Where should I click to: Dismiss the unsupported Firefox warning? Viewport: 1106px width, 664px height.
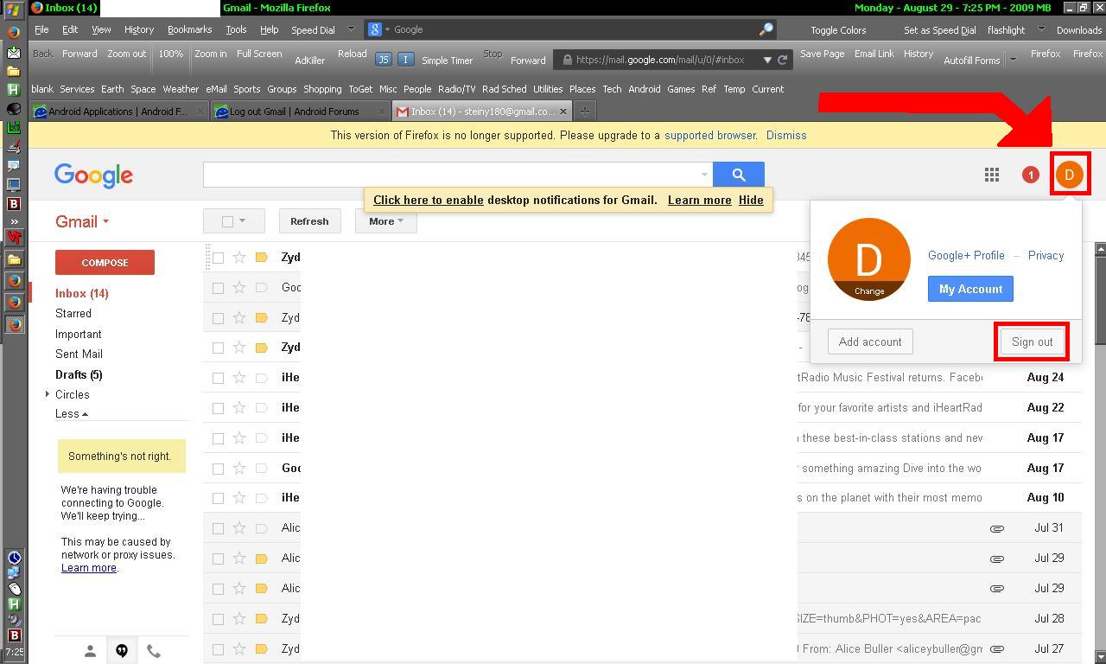point(786,136)
